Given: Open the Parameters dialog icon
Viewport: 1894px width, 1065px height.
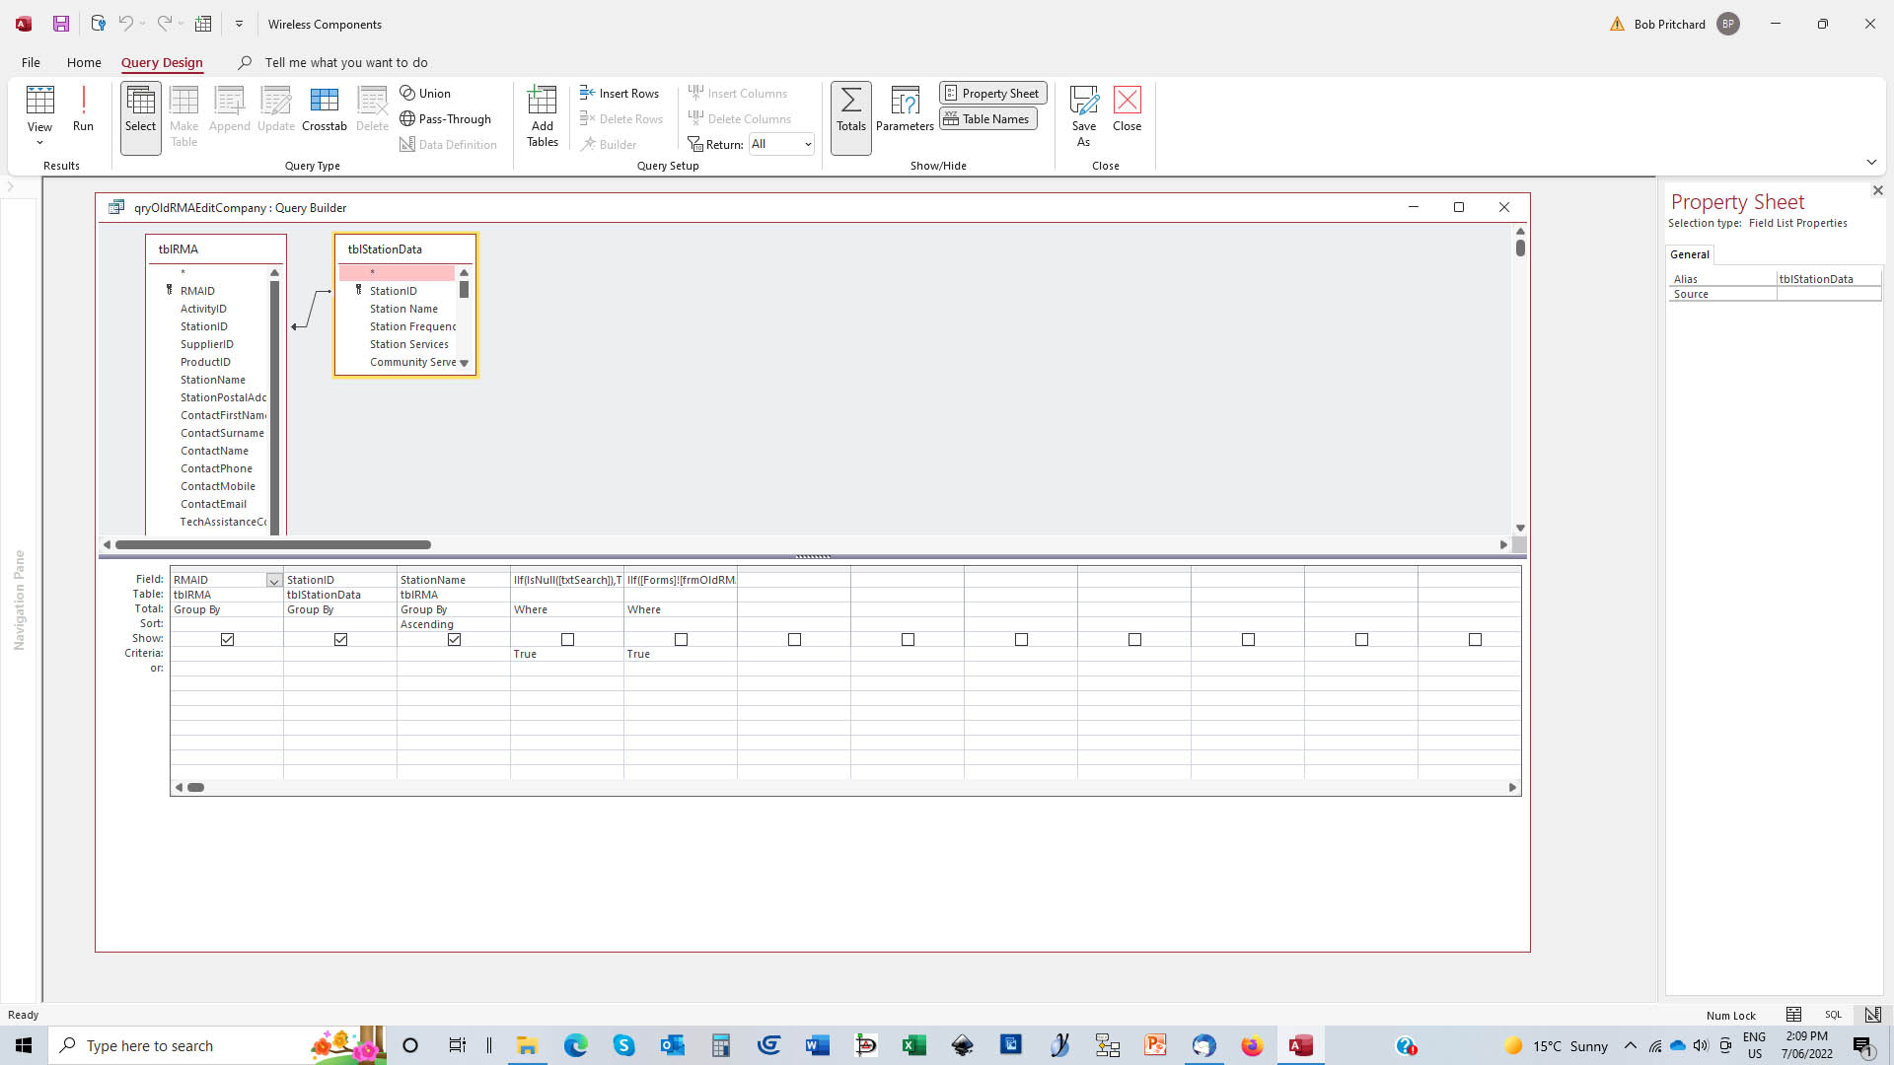Looking at the screenshot, I should pos(904,108).
